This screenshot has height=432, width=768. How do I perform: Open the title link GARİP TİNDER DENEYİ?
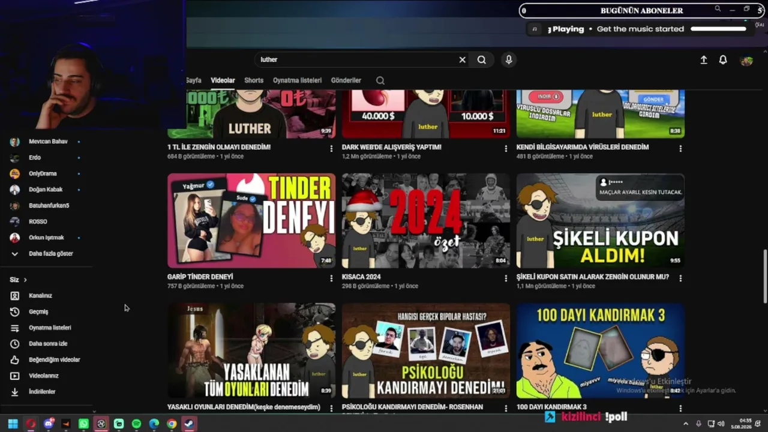click(200, 277)
